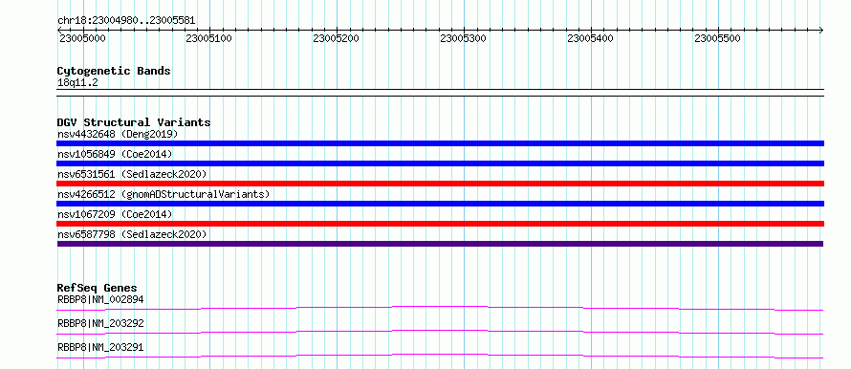The image size is (851, 369).
Task: Open variant nsv4266512 (gnomADStructuralVariants) label
Action: pos(164,194)
